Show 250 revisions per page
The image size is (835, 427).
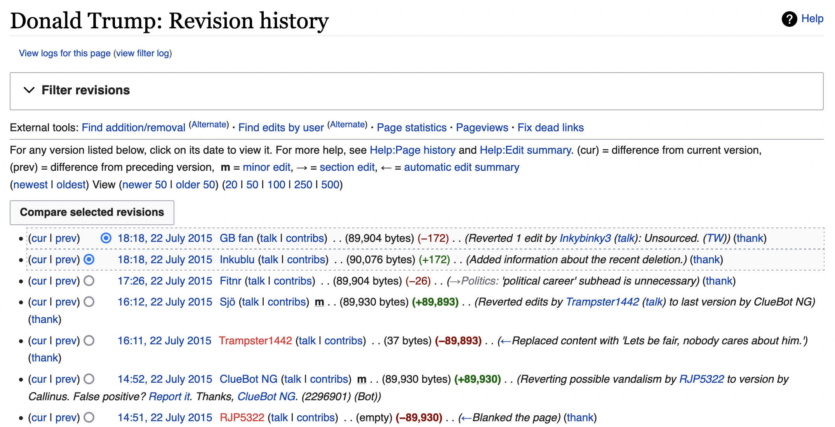303,185
